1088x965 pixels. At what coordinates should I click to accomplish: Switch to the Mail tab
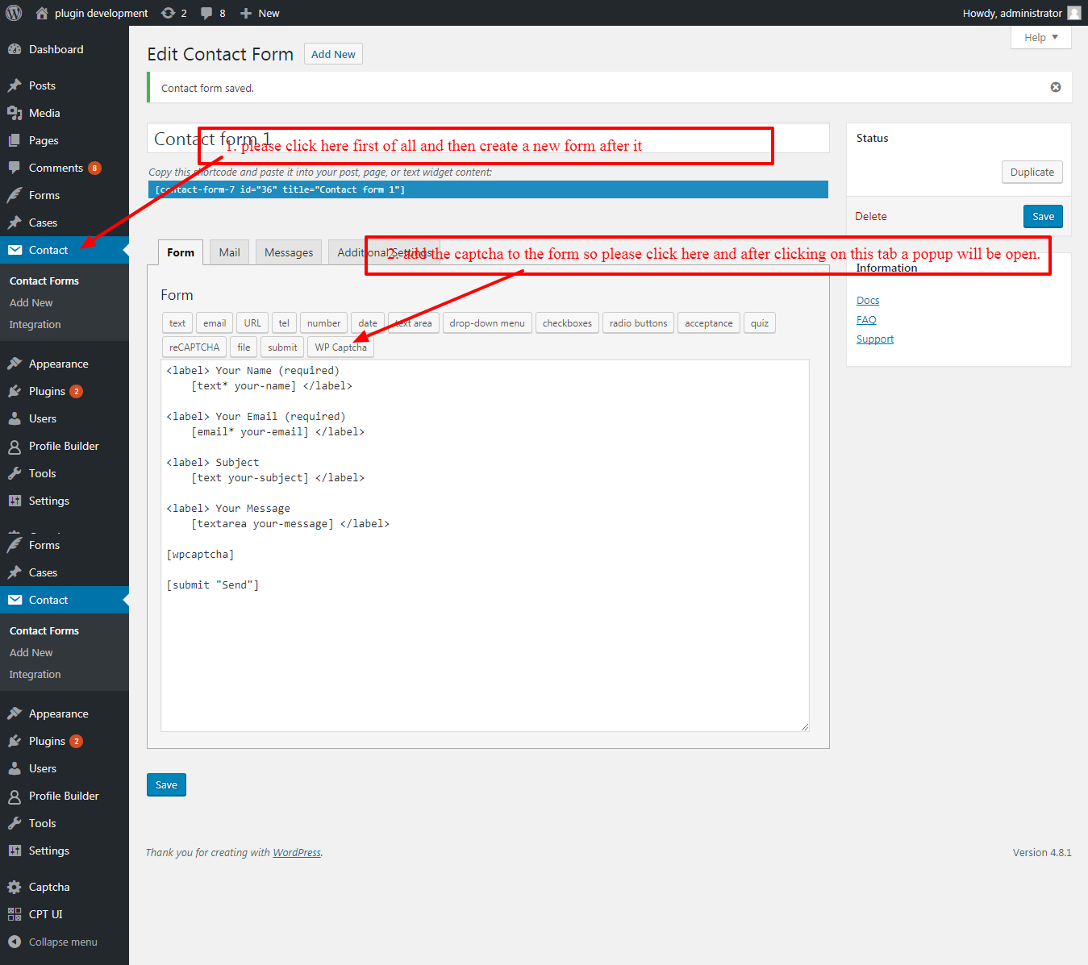229,252
